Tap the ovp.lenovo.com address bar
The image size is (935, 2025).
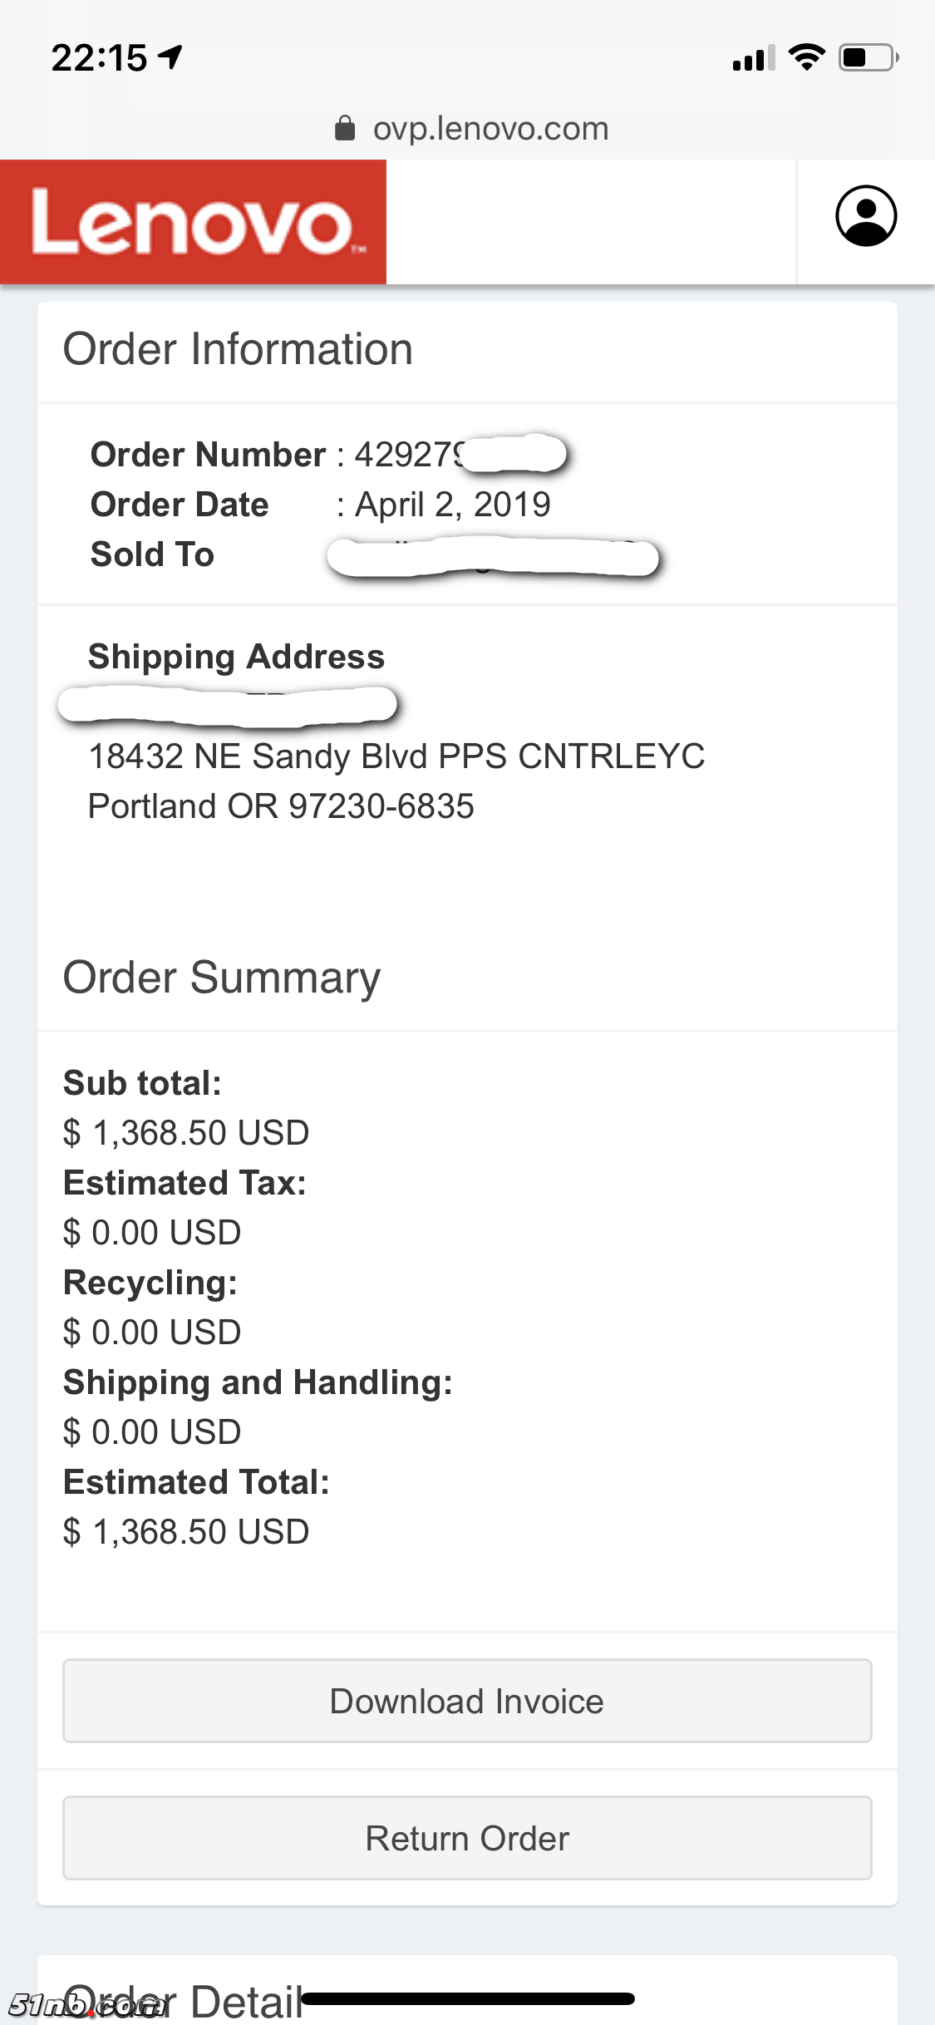(x=490, y=129)
